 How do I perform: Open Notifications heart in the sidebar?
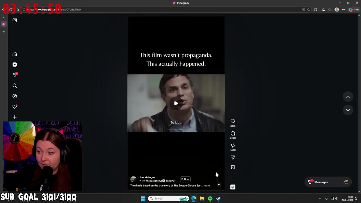coord(15,107)
